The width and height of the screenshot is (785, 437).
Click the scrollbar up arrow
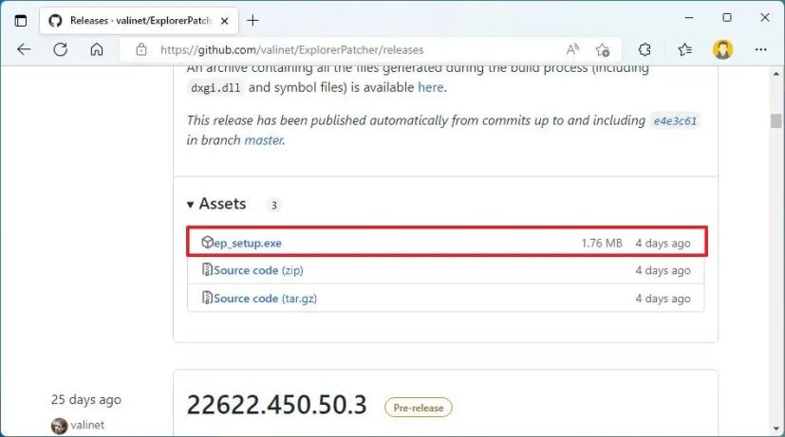(776, 74)
